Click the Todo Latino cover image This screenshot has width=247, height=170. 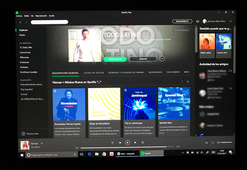[x=85, y=46]
